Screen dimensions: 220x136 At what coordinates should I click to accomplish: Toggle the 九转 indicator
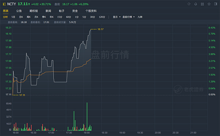(140, 17)
